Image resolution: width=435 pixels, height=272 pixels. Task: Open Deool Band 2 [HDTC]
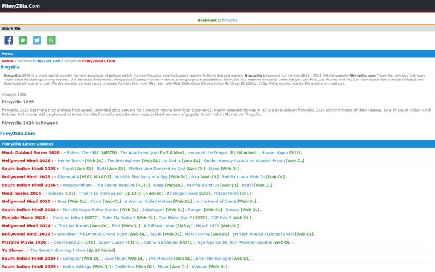coord(74,242)
